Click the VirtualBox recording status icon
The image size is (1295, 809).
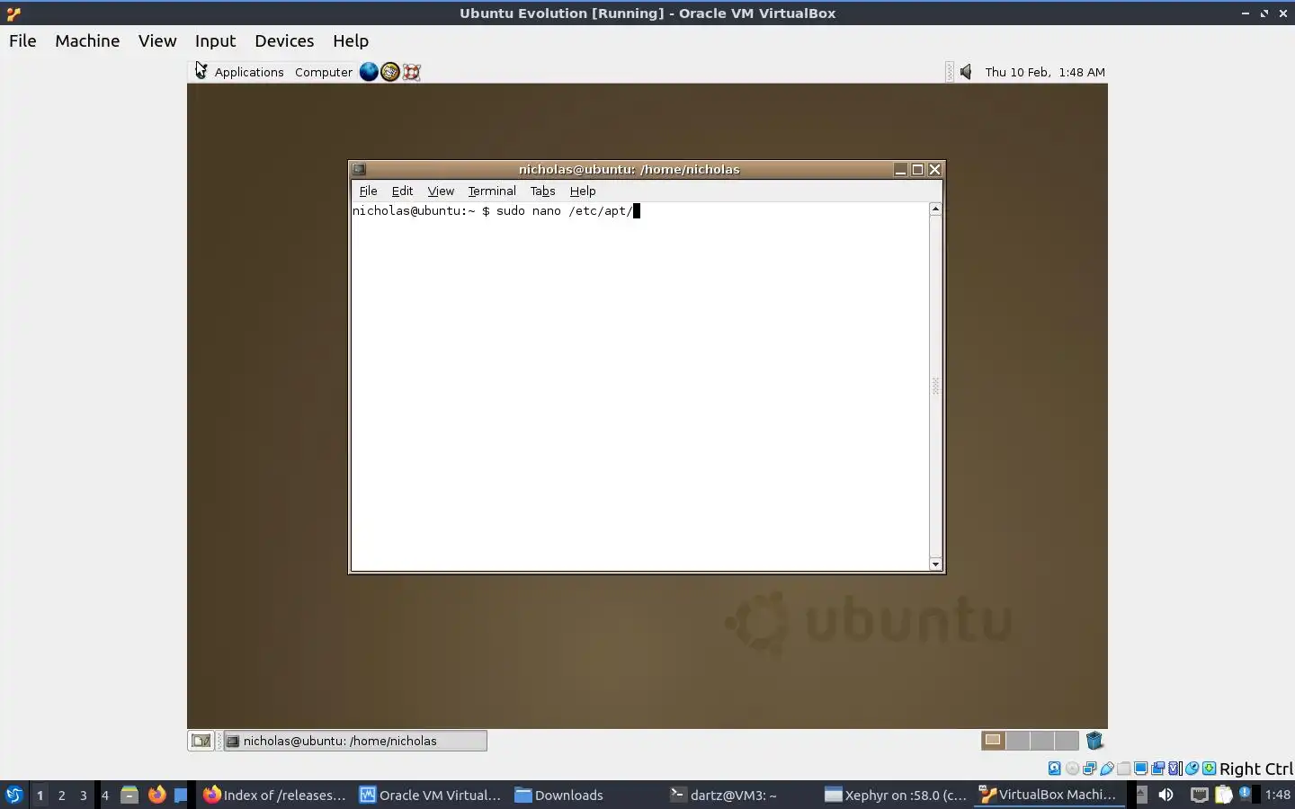point(1158,769)
